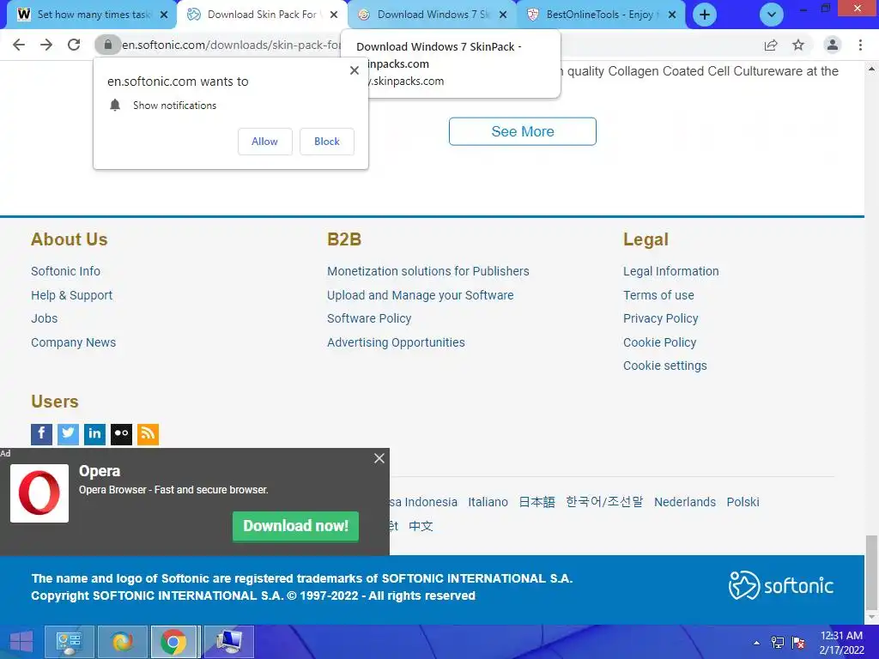Open Softonic Flickr icon

tap(121, 434)
